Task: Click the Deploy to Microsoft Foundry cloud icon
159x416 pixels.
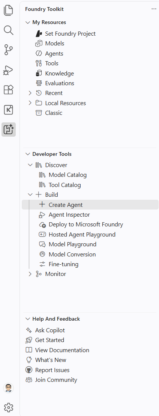Action: 42,225
